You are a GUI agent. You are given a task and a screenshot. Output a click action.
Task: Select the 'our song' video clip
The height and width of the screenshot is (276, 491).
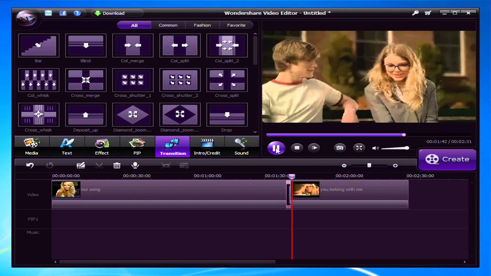click(169, 195)
